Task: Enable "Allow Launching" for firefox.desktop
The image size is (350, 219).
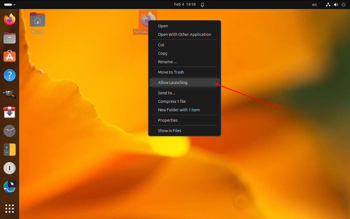Action: 173,82
